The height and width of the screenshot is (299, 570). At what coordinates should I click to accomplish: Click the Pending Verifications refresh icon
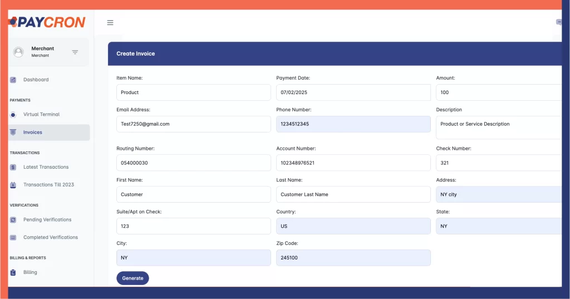(x=13, y=220)
